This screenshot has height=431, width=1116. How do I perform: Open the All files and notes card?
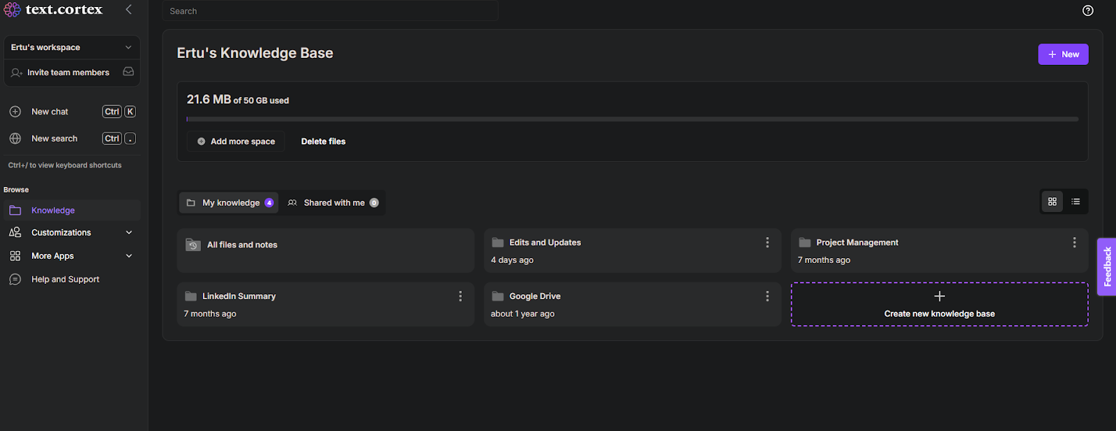(x=326, y=250)
